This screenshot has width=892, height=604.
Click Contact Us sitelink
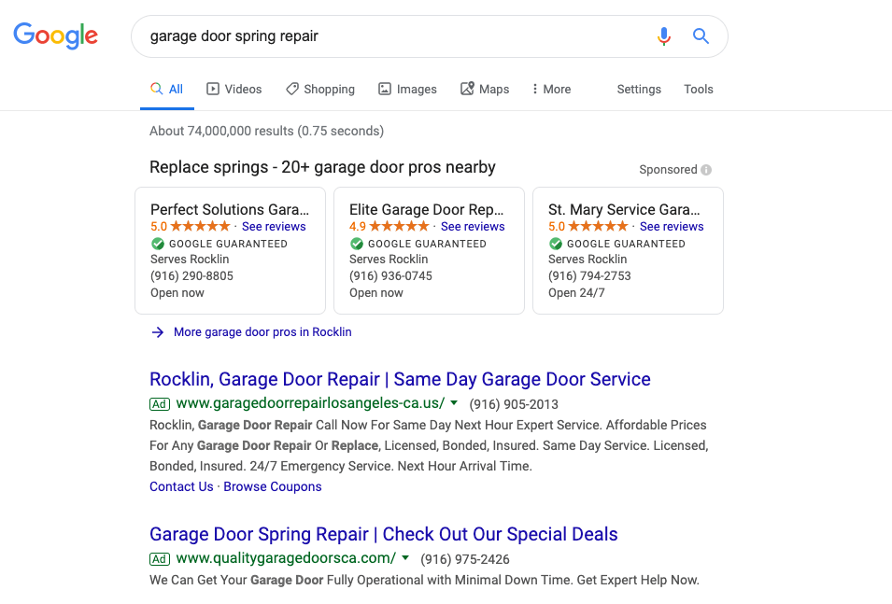pos(181,486)
